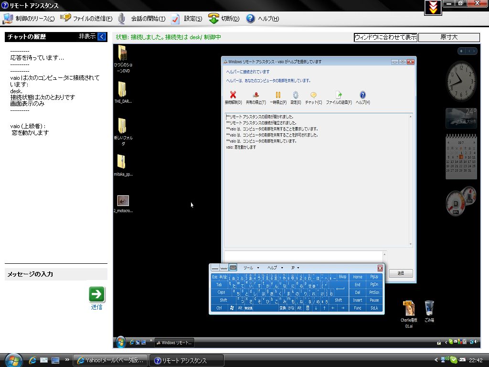Launch Internet Explorer from local quick launch
This screenshot has width=489, height=367.
pos(32,360)
